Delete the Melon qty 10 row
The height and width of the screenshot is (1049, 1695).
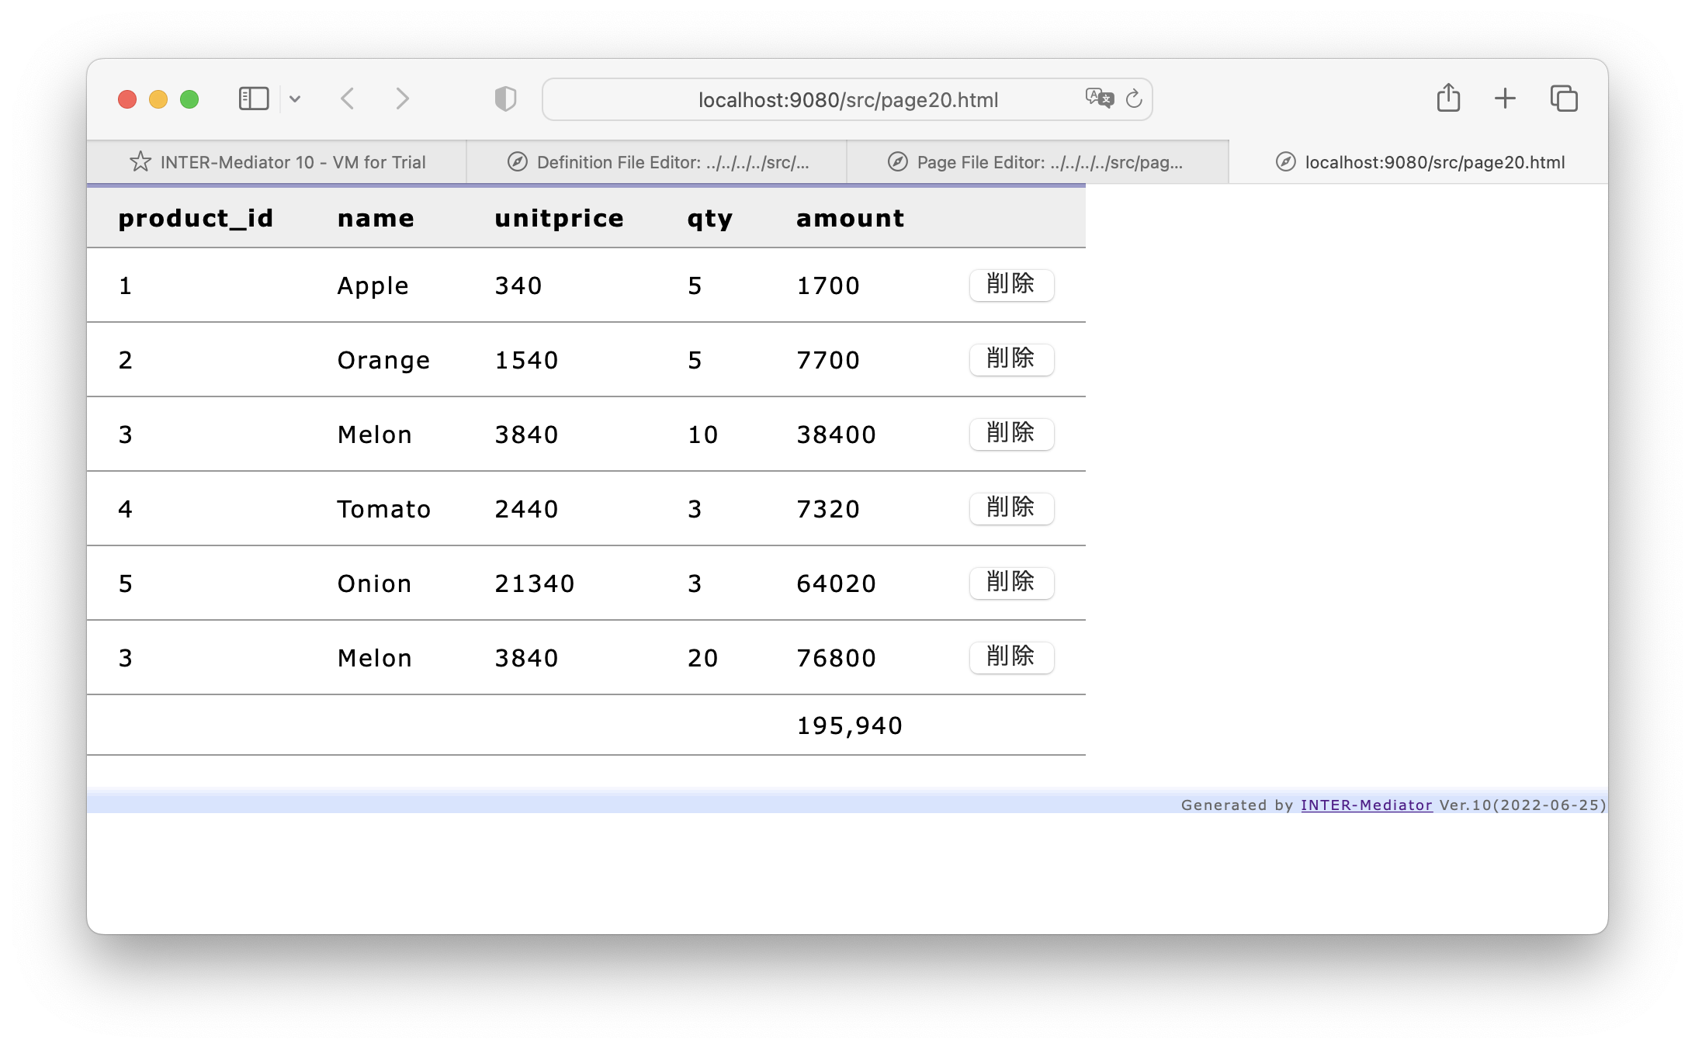[1011, 434]
